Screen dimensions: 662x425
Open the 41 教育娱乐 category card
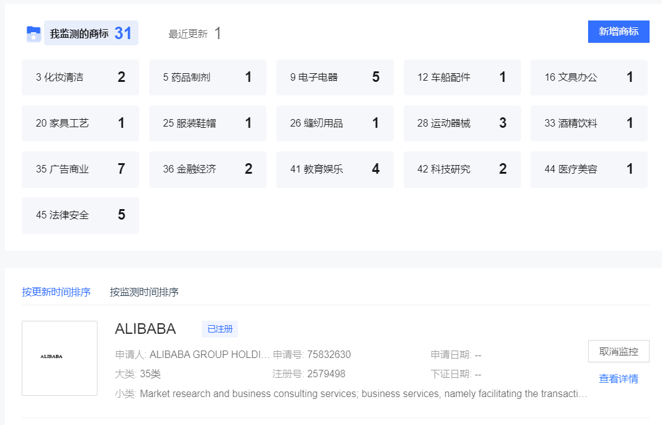point(335,169)
